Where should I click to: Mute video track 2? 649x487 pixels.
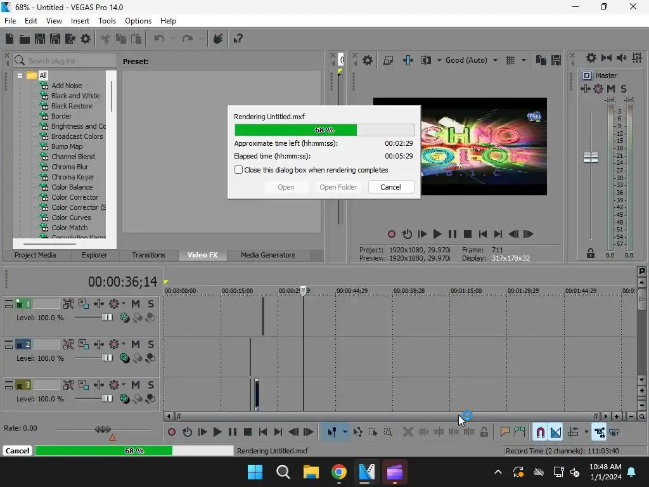136,344
